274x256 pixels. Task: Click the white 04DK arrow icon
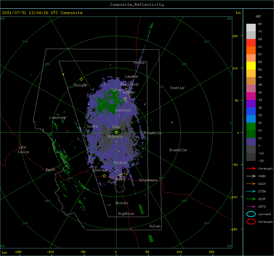pyautogui.click(x=251, y=176)
